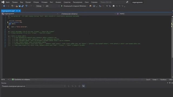Viewport: 173px width, 97px height.
Task: Click the line number indicator in status bar
Action: tap(148, 79)
